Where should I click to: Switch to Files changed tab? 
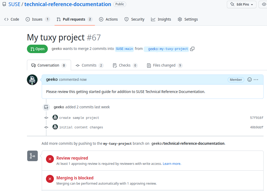coord(164,65)
